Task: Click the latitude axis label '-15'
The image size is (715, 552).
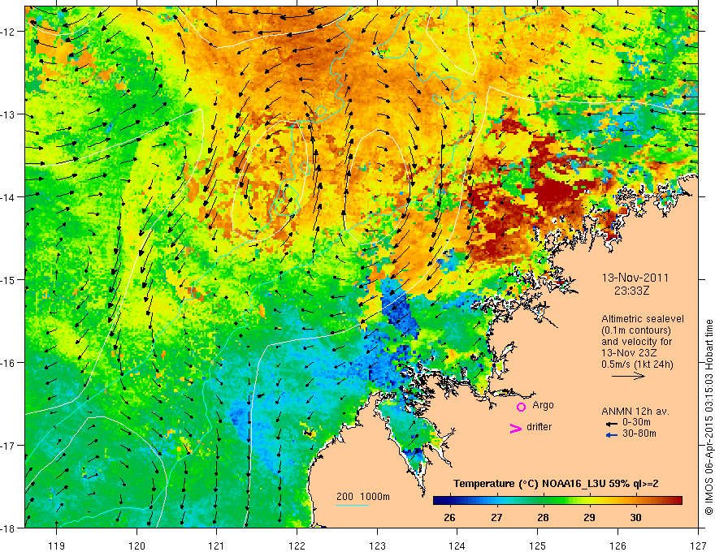Action: tap(9, 279)
